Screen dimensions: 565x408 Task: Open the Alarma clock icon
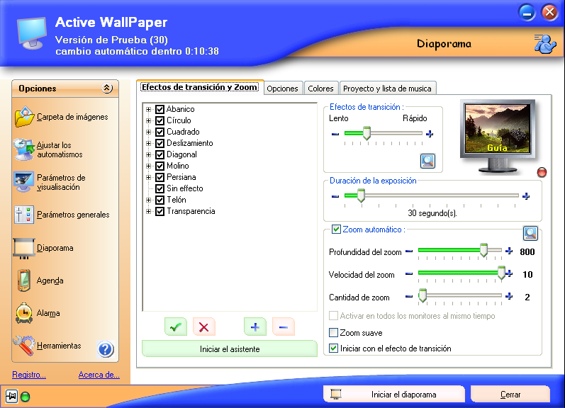24,313
